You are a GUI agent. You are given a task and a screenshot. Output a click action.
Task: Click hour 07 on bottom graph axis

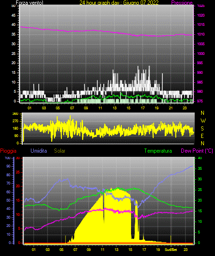75,250
